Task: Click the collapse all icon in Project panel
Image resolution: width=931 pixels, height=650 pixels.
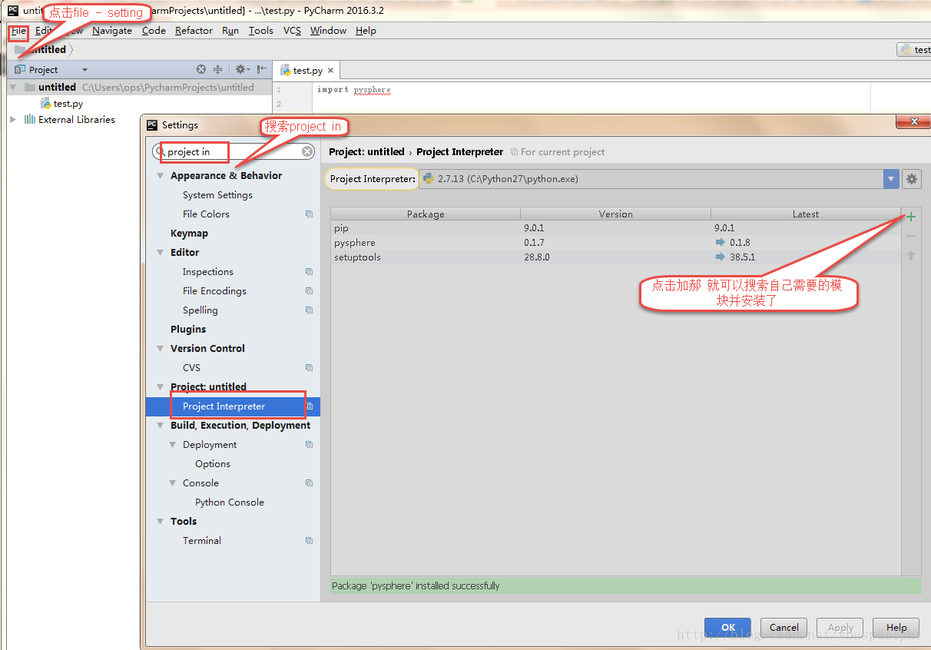Action: pos(217,69)
